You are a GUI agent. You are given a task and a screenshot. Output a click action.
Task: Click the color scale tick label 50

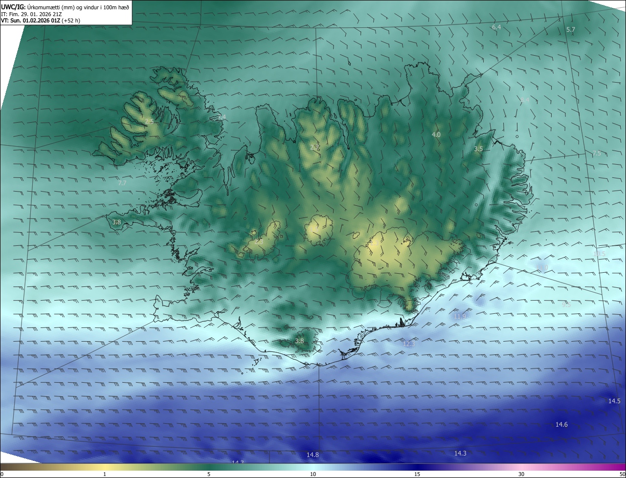click(x=622, y=475)
